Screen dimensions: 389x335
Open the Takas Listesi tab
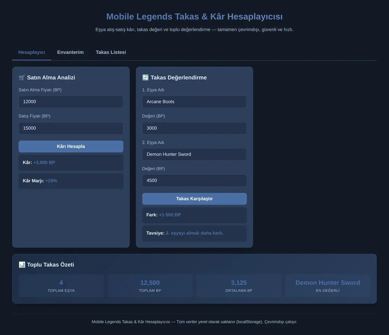pyautogui.click(x=111, y=52)
